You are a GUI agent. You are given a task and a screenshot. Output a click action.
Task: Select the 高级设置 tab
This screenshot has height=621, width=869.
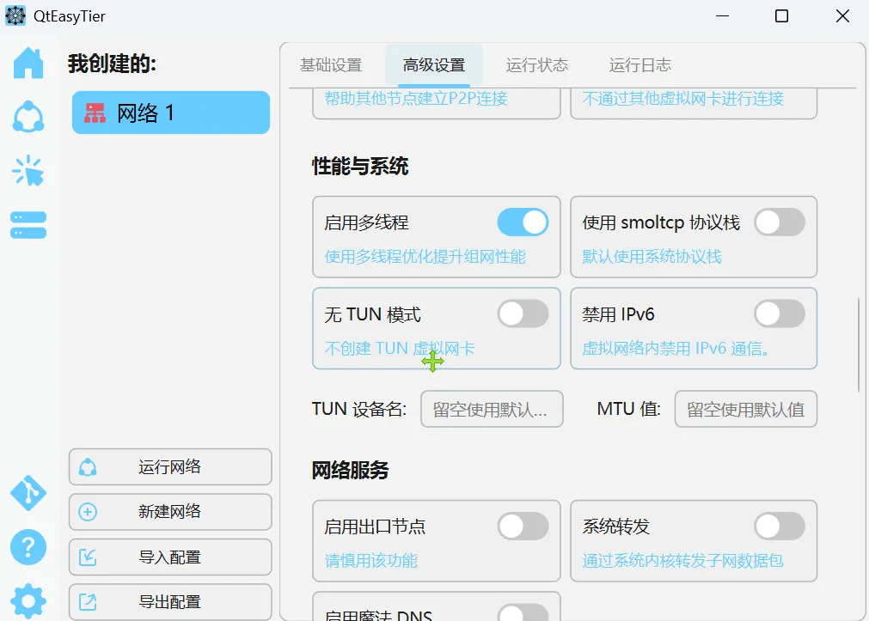tap(434, 64)
